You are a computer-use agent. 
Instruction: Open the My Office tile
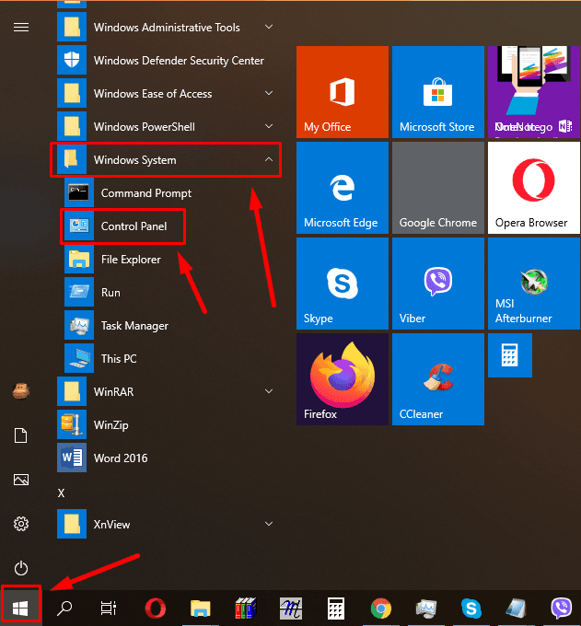(343, 92)
